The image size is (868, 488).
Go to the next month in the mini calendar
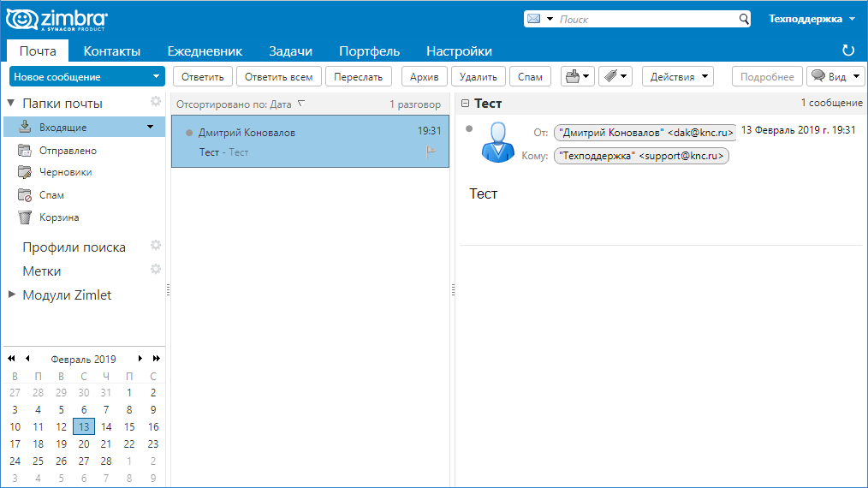click(140, 359)
